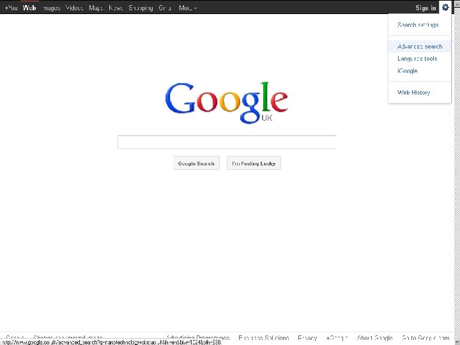
Task: Open the About Google footer link
Action: pos(374,338)
